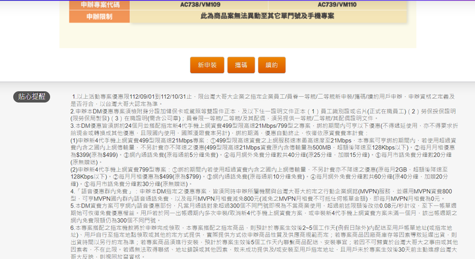The image size is (475, 259).
Task: Click note 2 about 身分證 and 健保卡 documents
Action: pyautogui.click(x=263, y=115)
